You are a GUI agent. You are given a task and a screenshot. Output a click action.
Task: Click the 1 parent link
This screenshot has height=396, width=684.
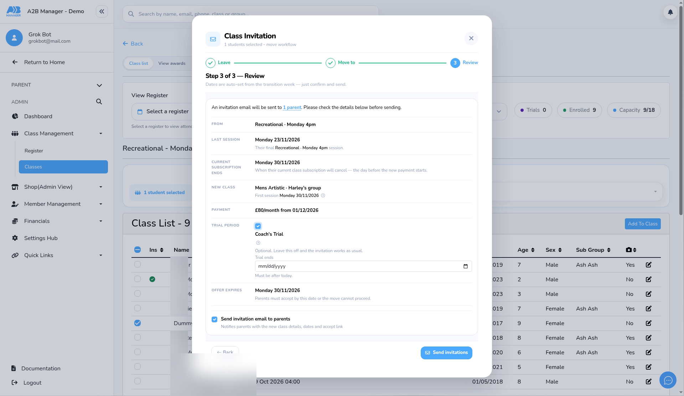(292, 108)
